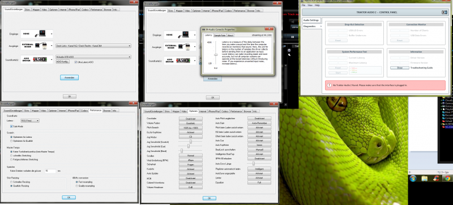Expand the Deck Links Kanal output dropdown
This screenshot has height=205, width=453.
[93, 46]
